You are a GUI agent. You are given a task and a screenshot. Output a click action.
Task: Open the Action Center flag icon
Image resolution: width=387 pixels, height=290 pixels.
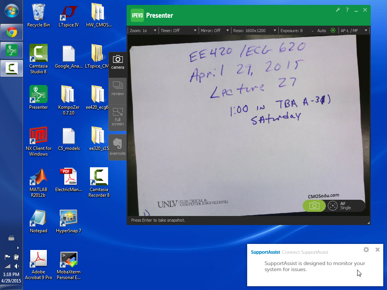7,257
